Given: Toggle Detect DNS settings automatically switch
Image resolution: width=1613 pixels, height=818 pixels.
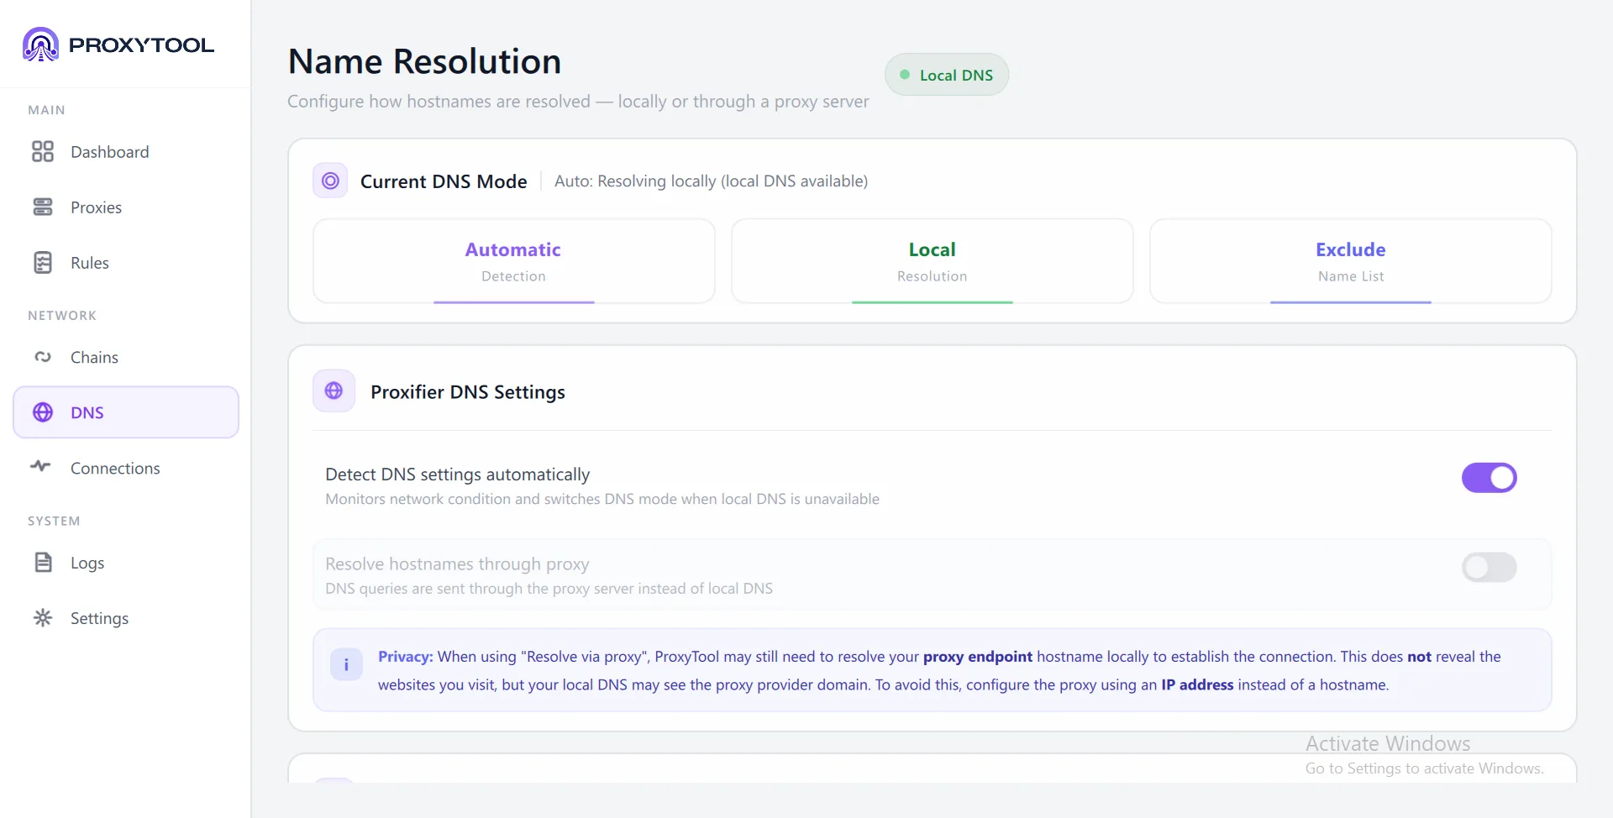Looking at the screenshot, I should [1489, 478].
